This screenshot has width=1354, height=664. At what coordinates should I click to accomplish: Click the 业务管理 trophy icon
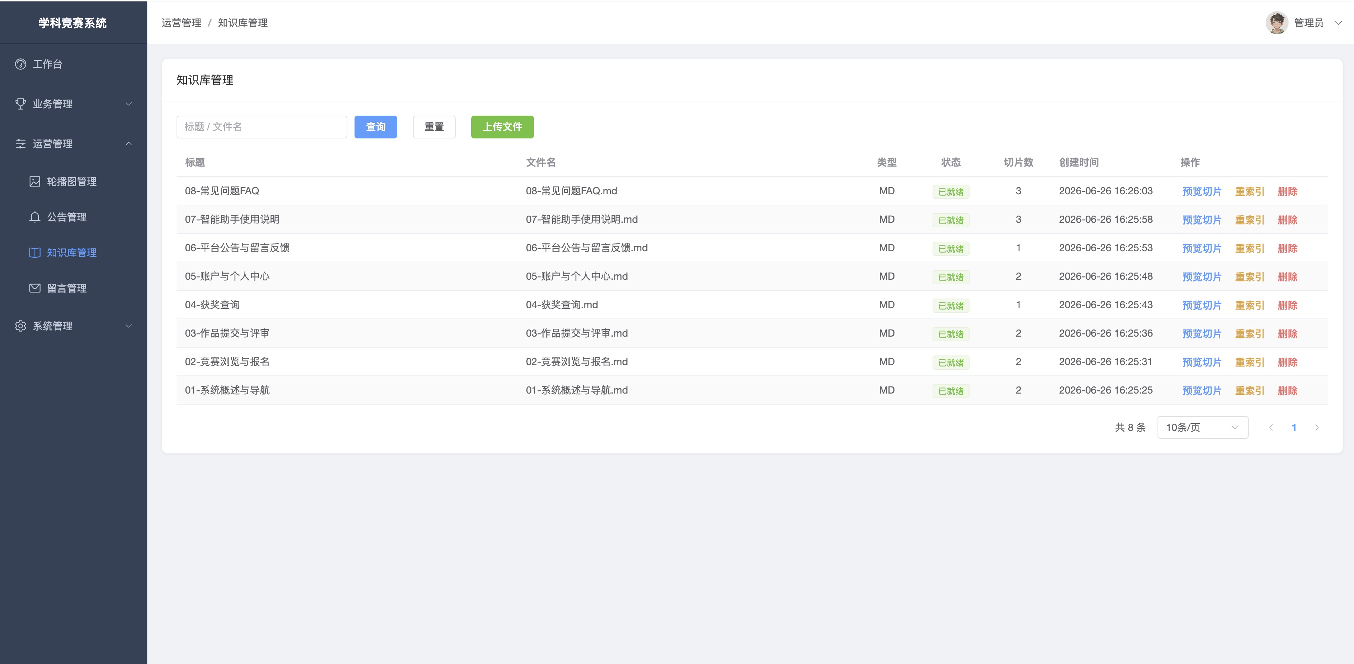point(21,104)
